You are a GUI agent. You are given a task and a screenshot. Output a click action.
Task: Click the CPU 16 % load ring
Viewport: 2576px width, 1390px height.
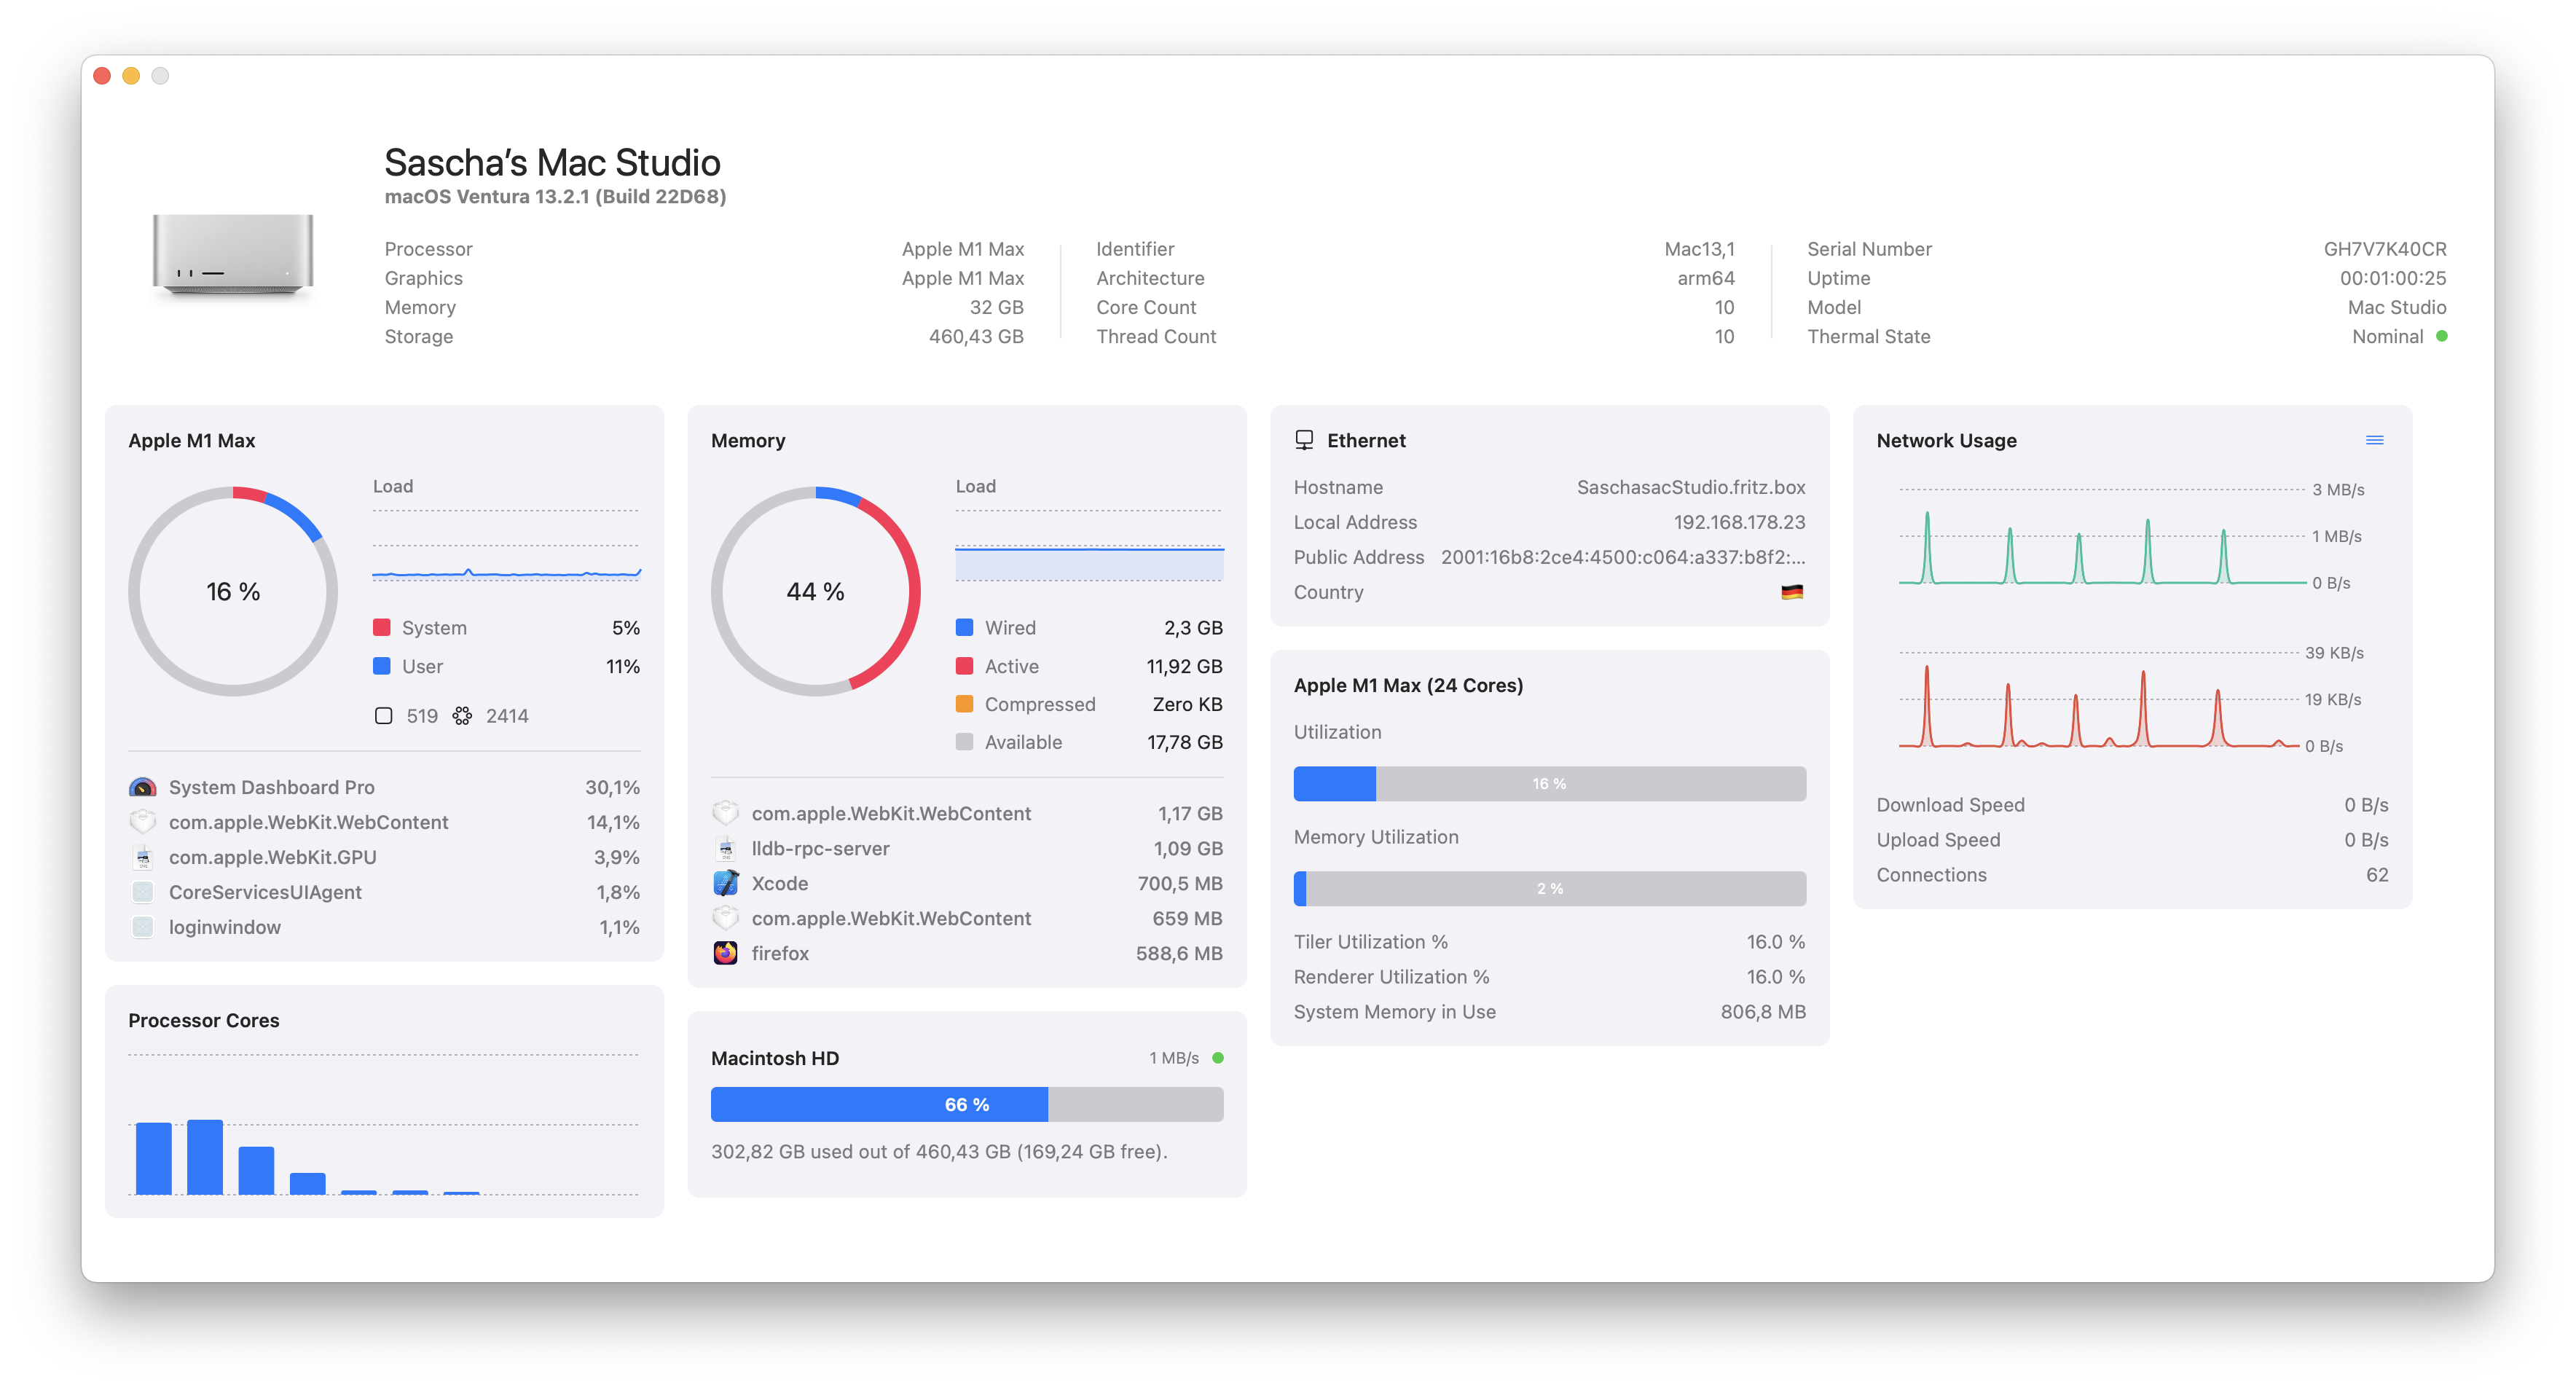[233, 592]
